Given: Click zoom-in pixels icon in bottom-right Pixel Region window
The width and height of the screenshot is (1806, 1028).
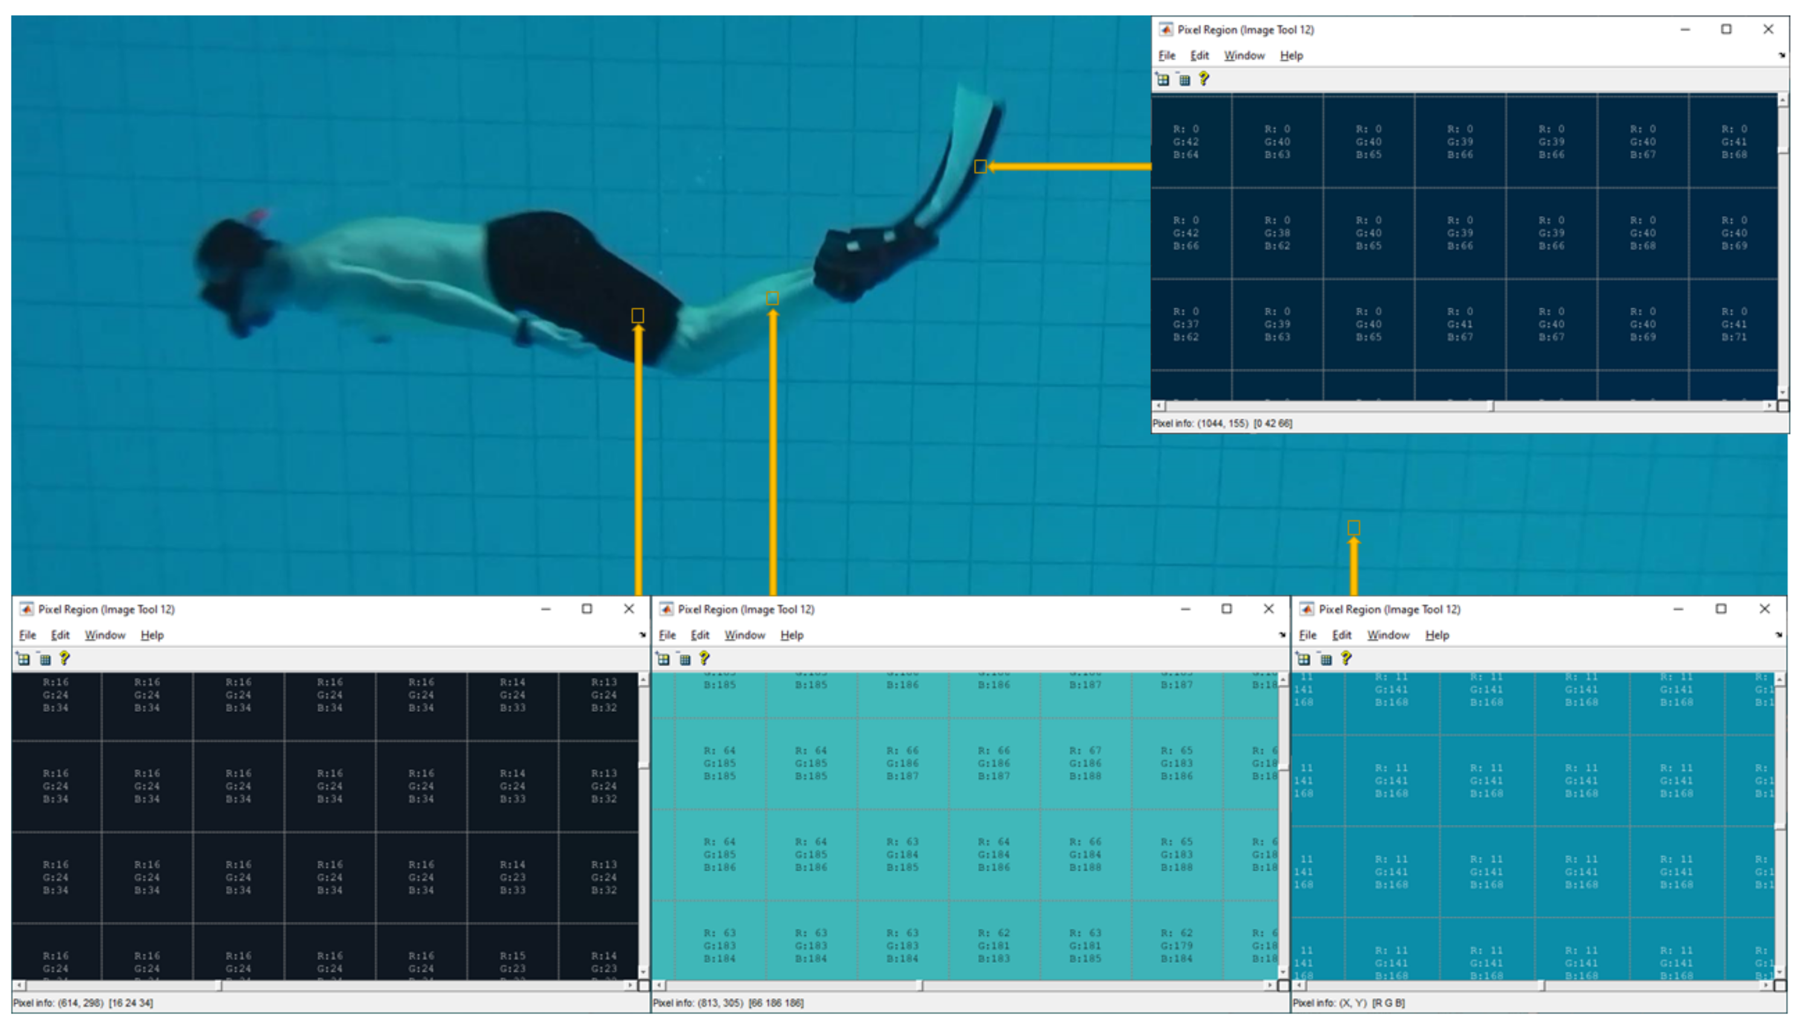Looking at the screenshot, I should 1304,659.
